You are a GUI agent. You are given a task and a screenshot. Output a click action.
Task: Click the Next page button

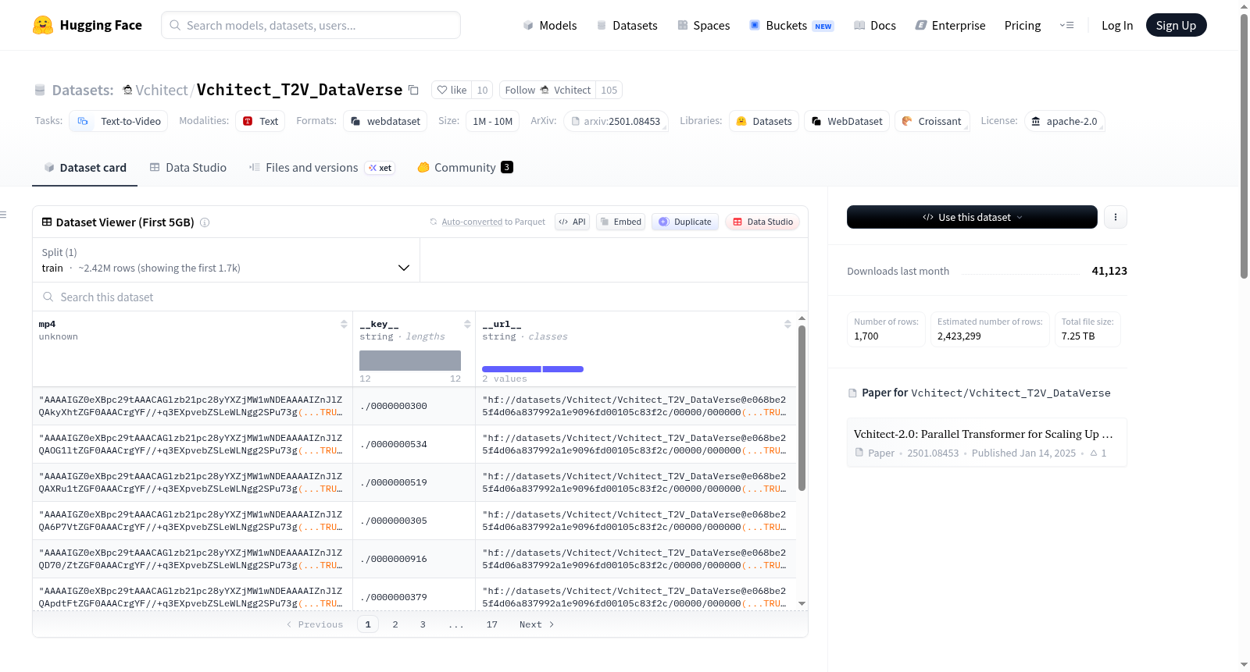[x=537, y=624]
